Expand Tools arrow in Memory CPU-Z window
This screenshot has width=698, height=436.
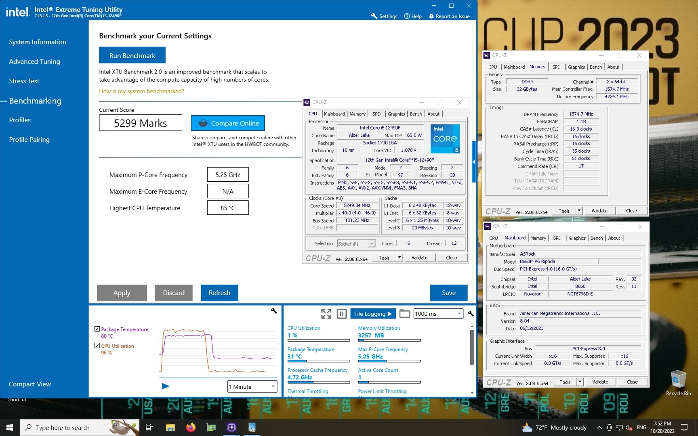click(579, 211)
